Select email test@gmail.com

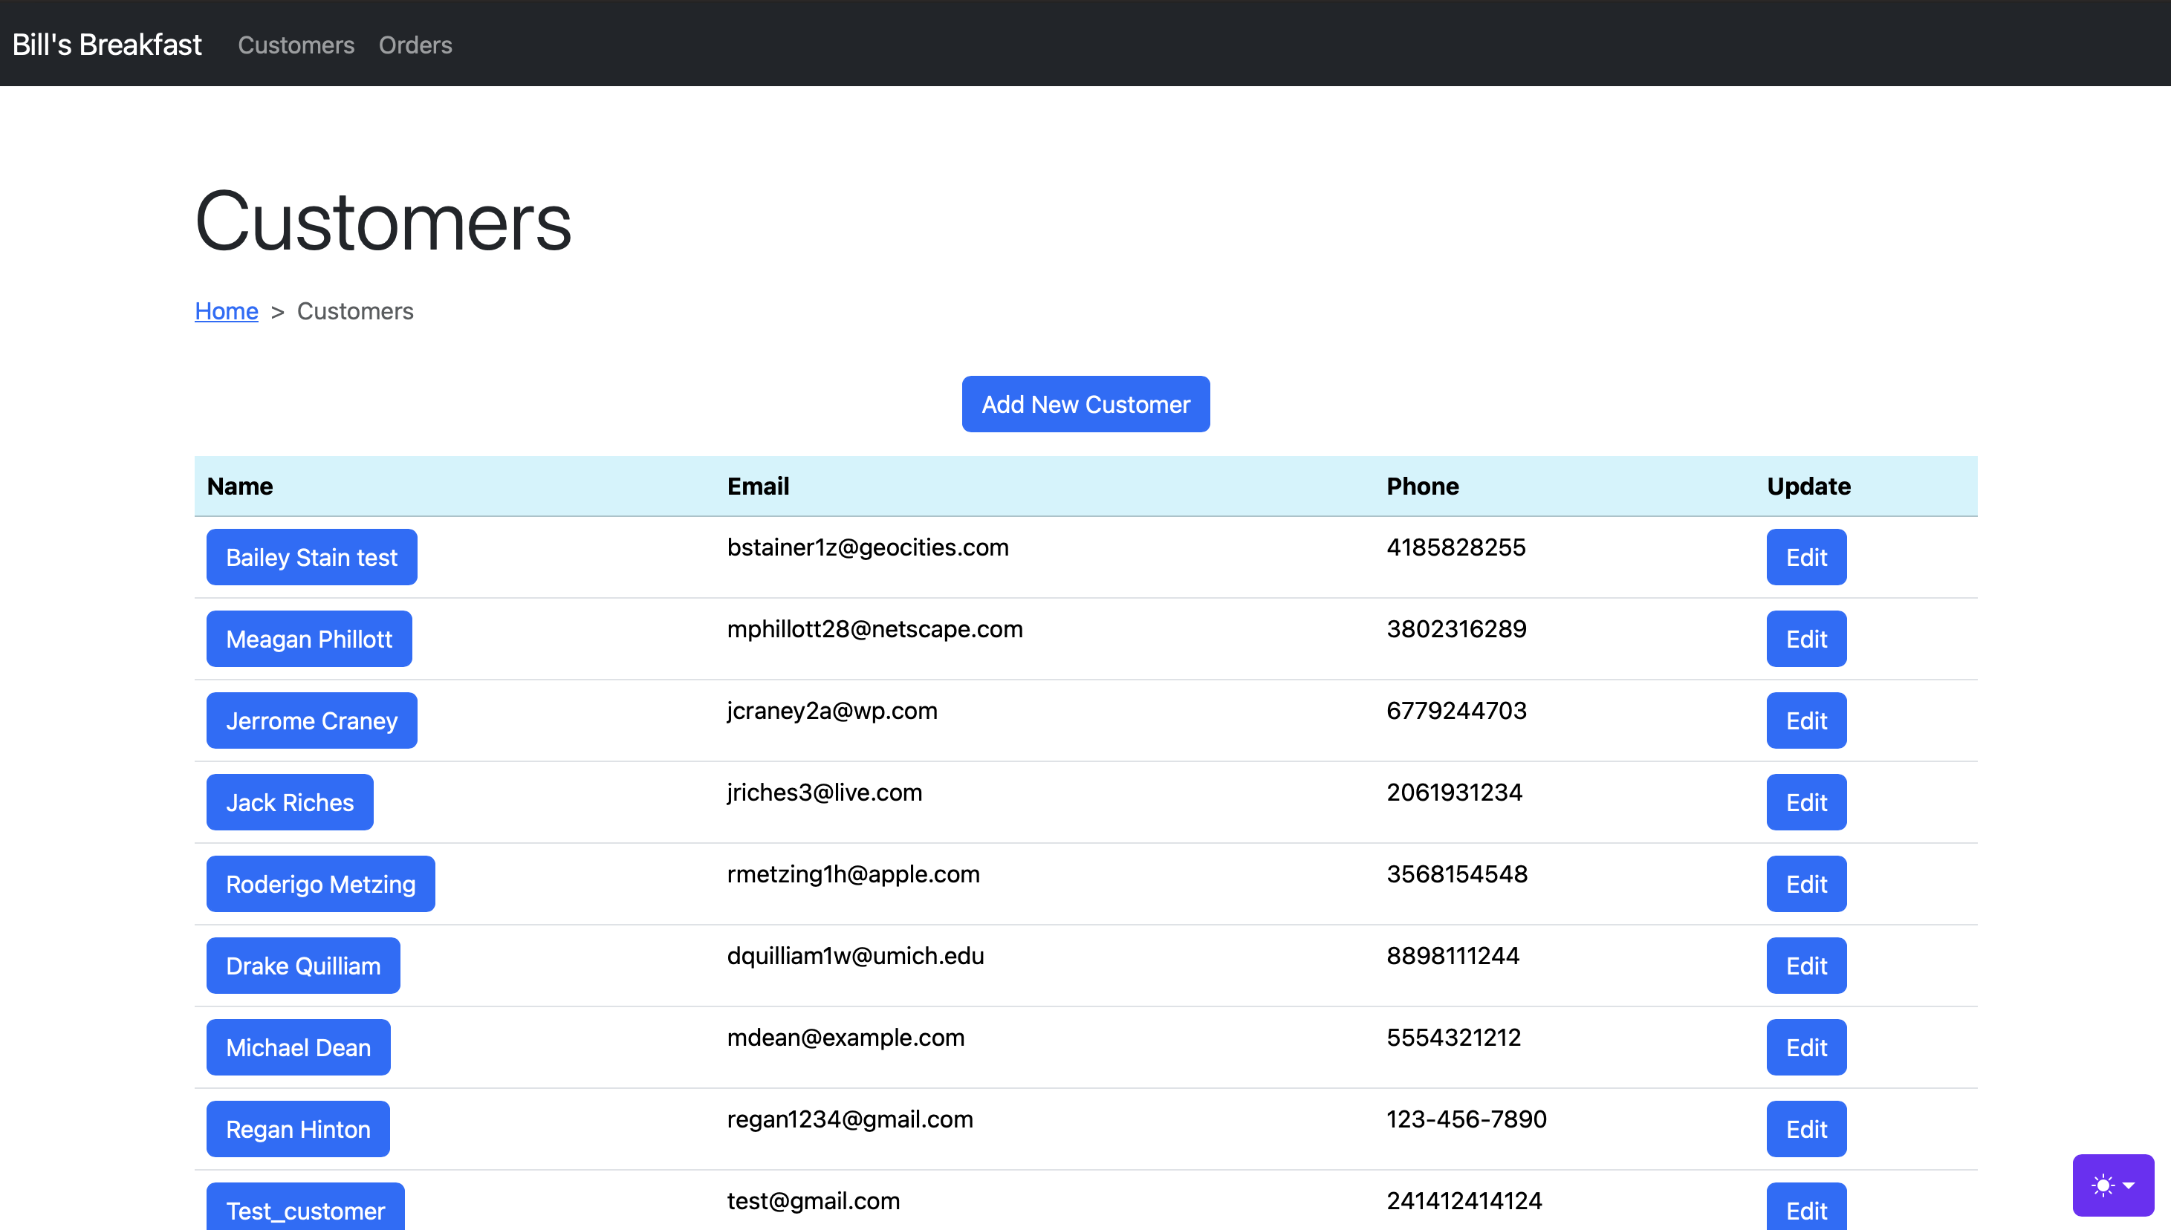pos(814,1201)
